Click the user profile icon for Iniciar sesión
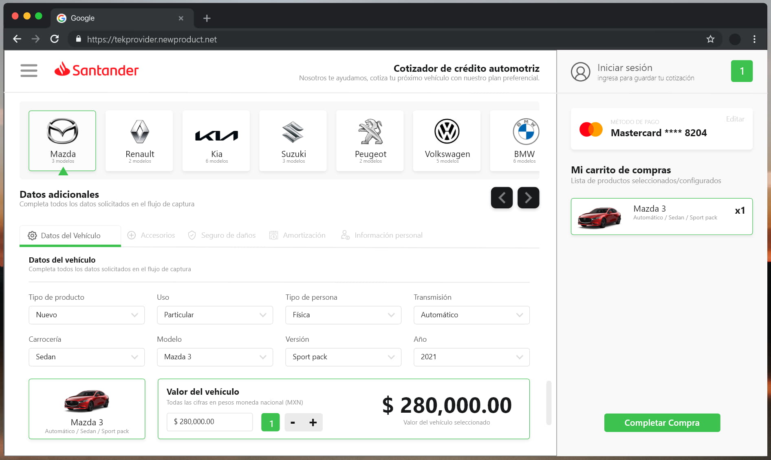Viewport: 771px width, 460px height. coord(580,72)
